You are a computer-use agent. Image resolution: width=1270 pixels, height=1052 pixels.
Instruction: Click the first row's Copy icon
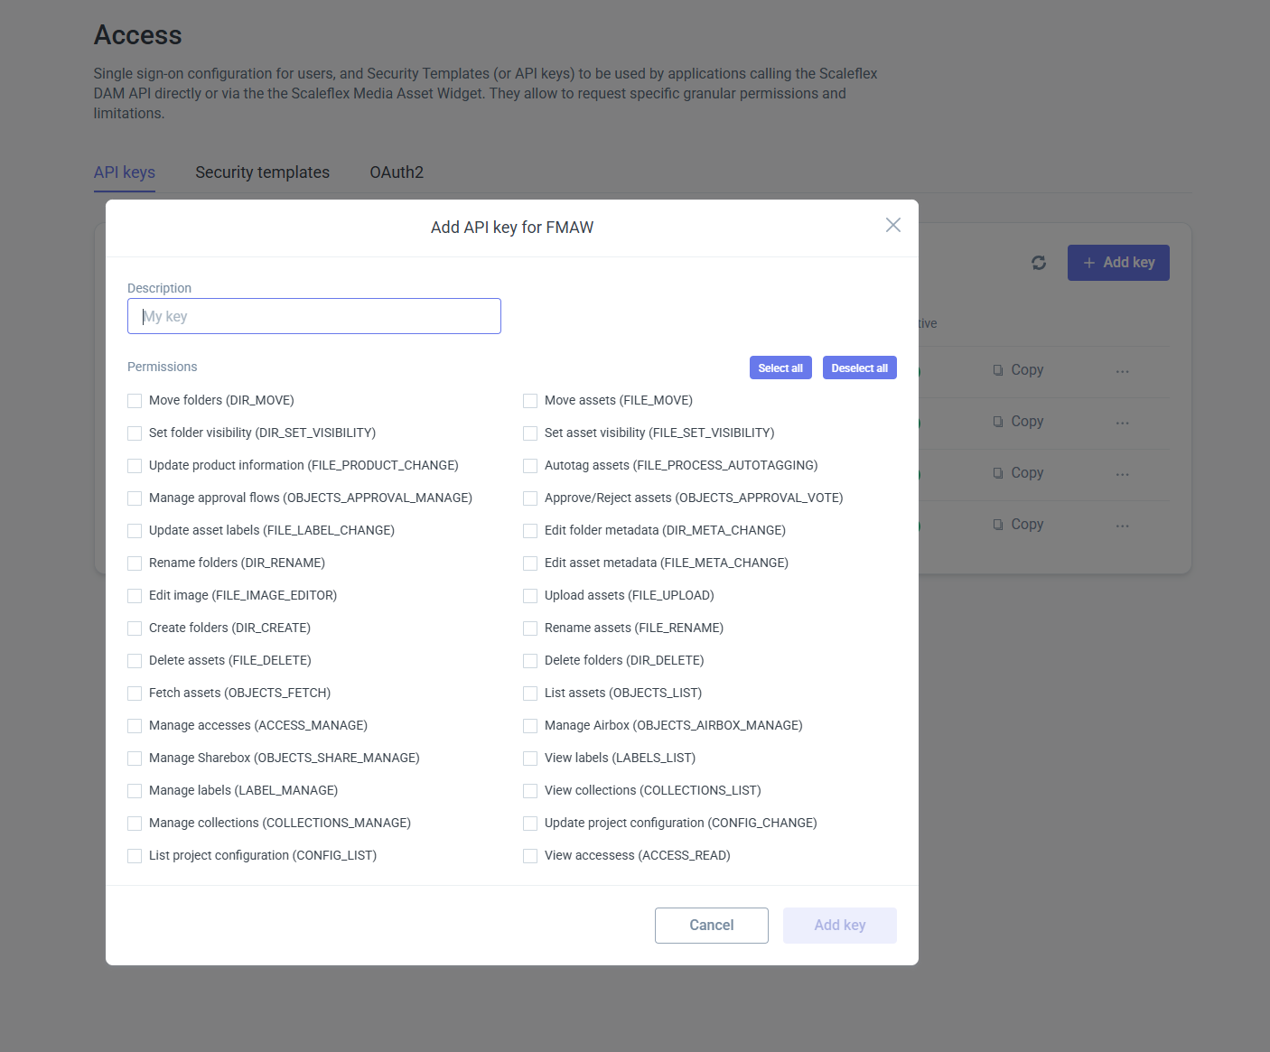click(998, 370)
